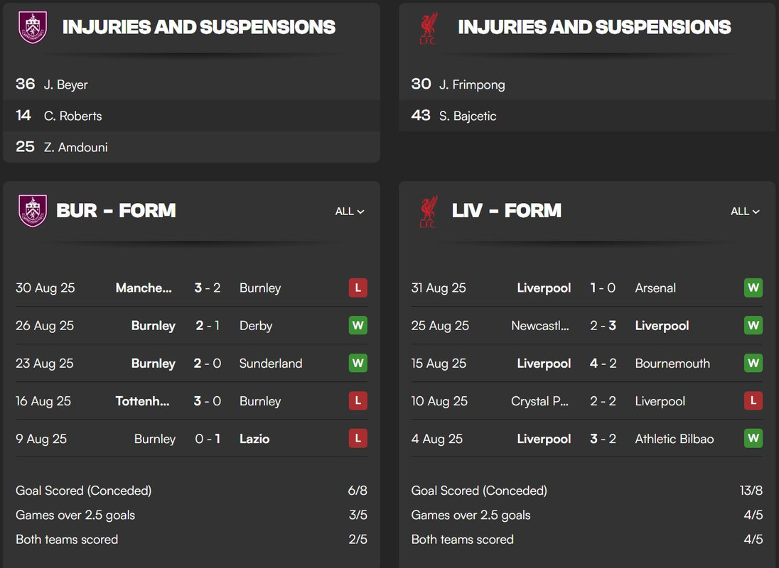Click the L badge for Manchester vs Burnley

[x=358, y=288]
